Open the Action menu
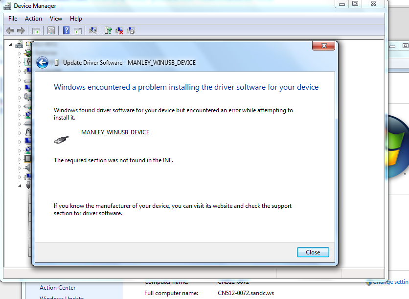This screenshot has width=409, height=299. coord(33,19)
